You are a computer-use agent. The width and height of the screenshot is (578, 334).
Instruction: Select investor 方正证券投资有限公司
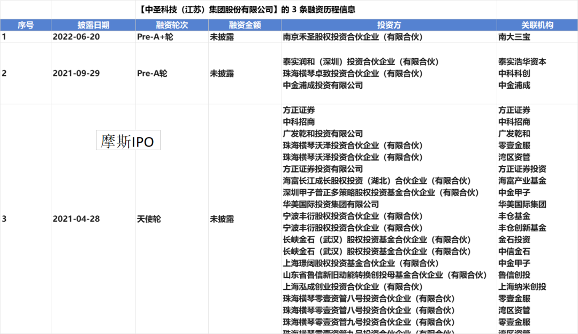(323, 169)
